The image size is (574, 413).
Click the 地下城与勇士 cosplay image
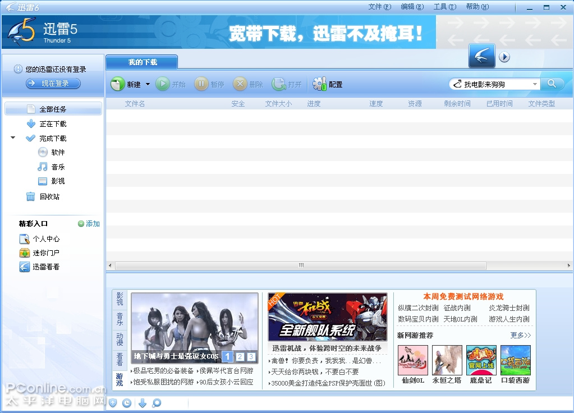pyautogui.click(x=194, y=328)
